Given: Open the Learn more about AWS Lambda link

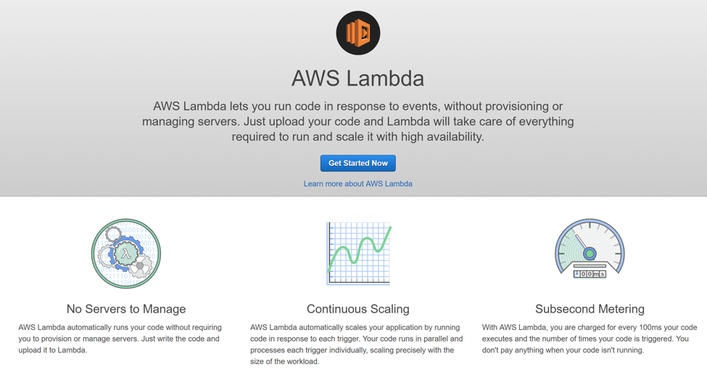Looking at the screenshot, I should 358,184.
